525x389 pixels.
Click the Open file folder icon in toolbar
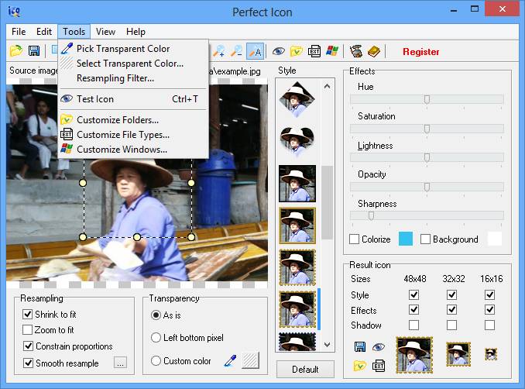(15, 51)
